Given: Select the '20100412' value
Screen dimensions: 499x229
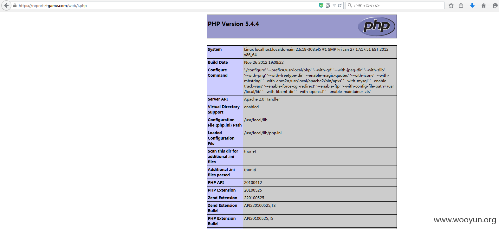Looking at the screenshot, I should (253, 183).
